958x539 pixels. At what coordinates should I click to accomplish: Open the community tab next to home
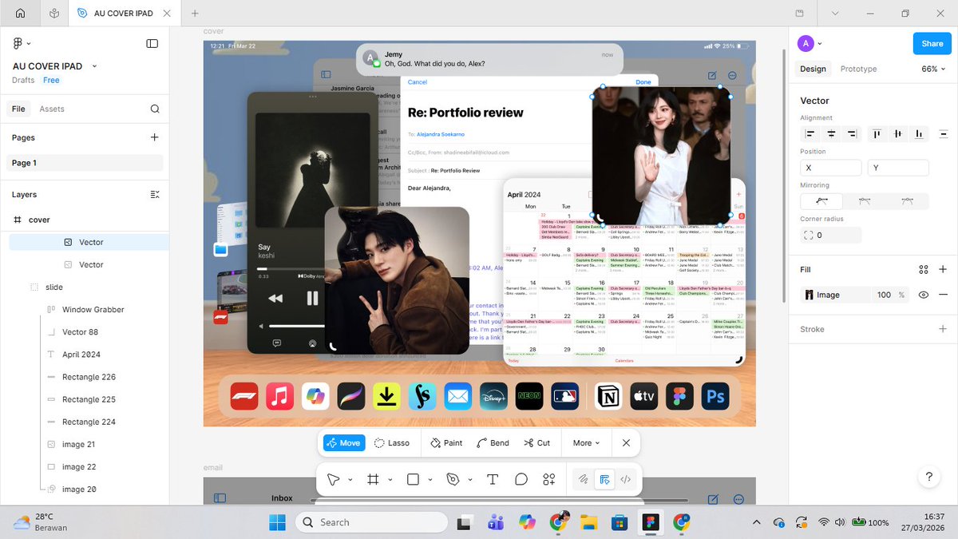[x=53, y=14]
